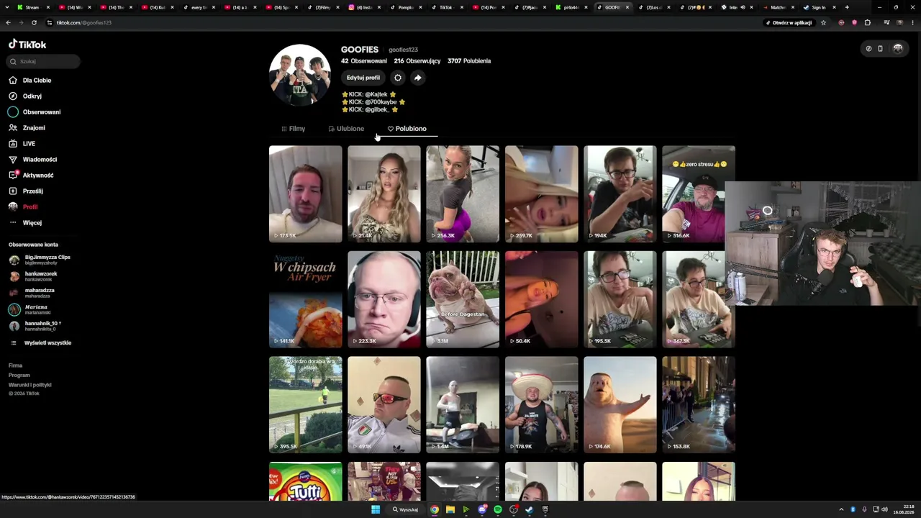This screenshot has height=518, width=921.
Task: Open the Obserwowani following count
Action: (x=364, y=61)
